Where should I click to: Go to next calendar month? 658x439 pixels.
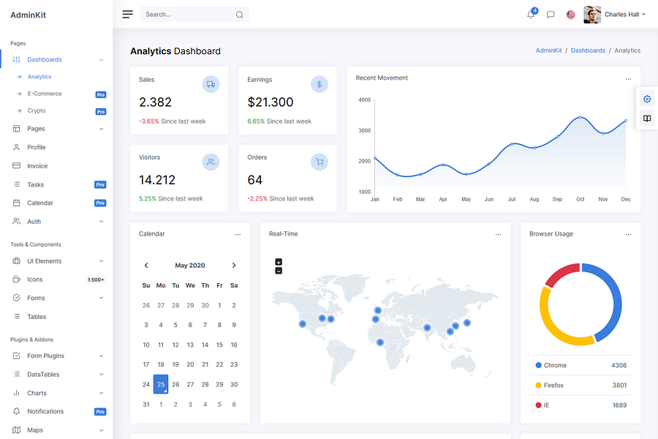[234, 265]
